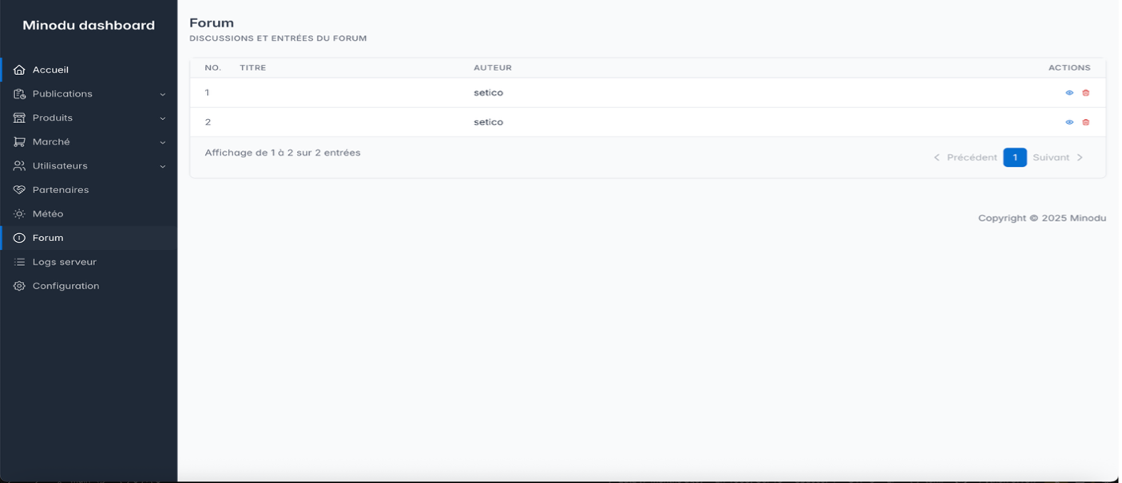Click the Minodu dashboard title
This screenshot has height=483, width=1122.
(x=89, y=26)
